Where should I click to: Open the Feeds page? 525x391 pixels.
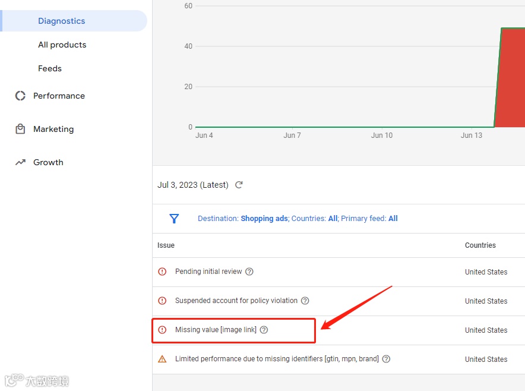49,68
